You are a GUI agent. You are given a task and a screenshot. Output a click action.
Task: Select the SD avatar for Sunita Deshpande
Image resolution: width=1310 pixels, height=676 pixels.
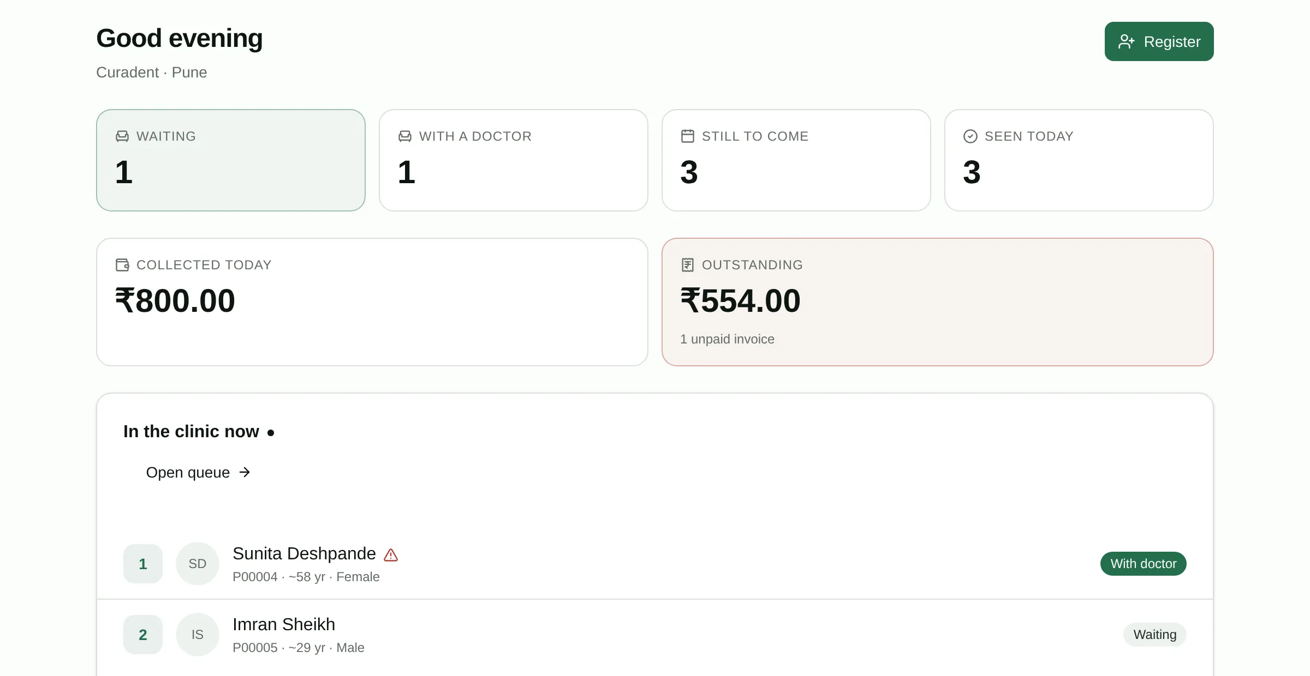pyautogui.click(x=198, y=564)
